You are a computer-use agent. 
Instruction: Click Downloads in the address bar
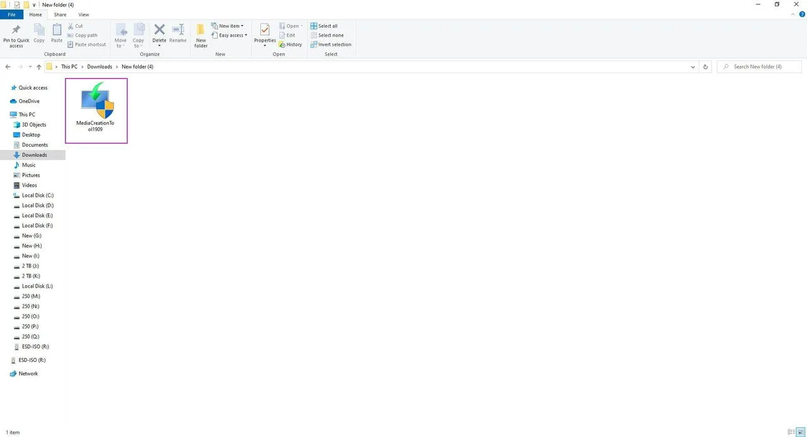(100, 67)
